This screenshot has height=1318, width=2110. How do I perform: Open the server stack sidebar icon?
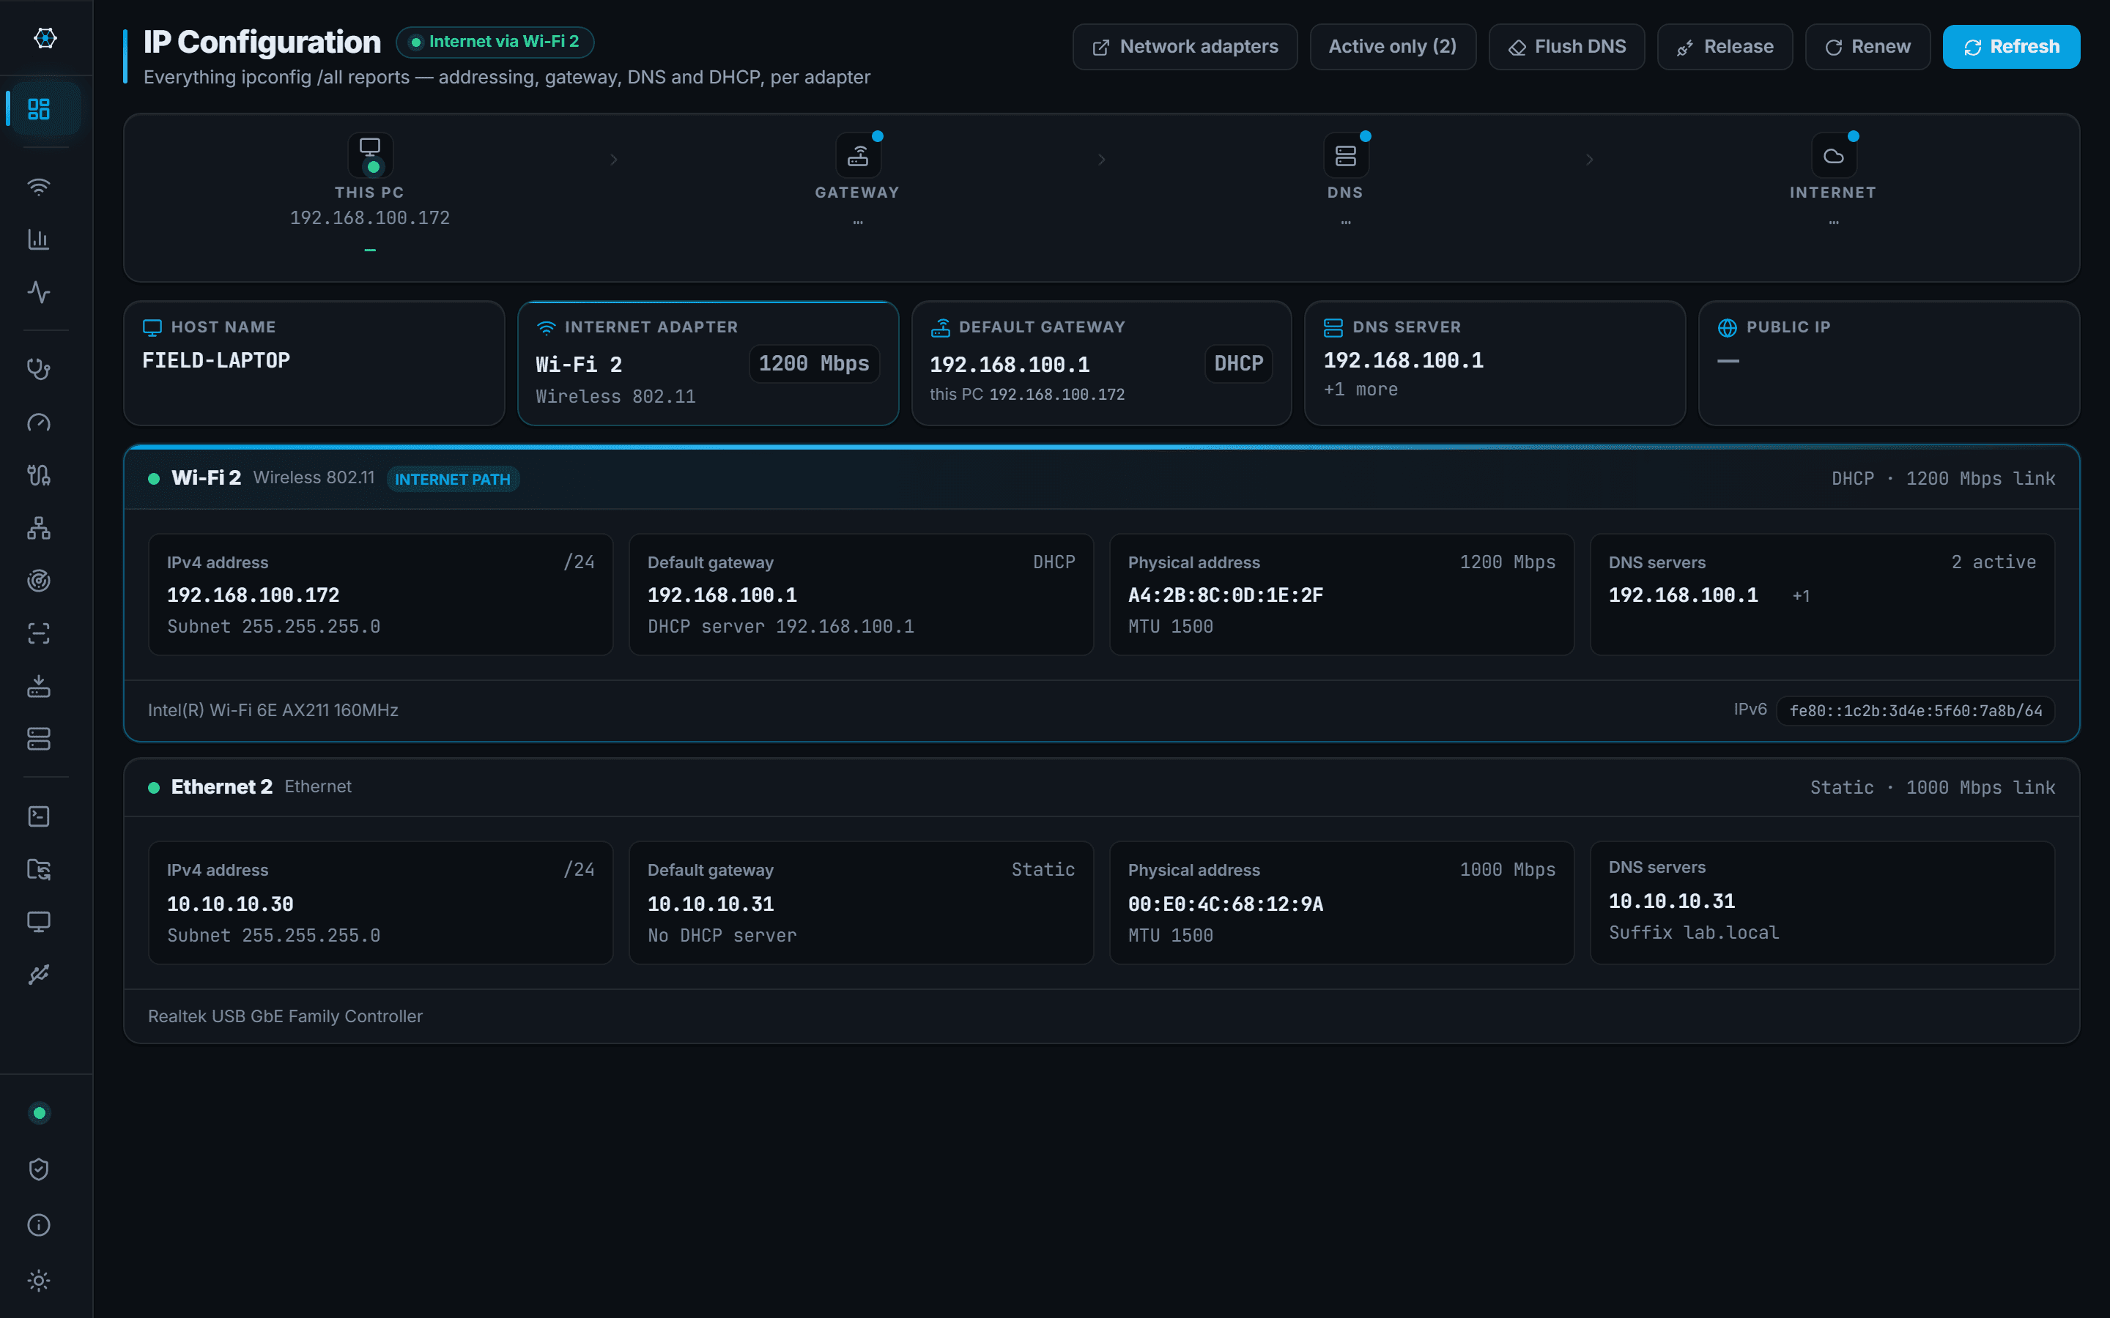tap(40, 740)
